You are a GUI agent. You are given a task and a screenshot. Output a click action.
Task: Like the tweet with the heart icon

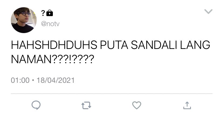(137, 105)
